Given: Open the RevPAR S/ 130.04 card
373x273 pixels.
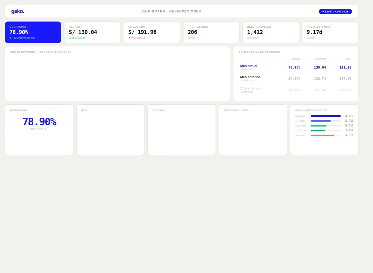Looking at the screenshot, I should (x=92, y=32).
